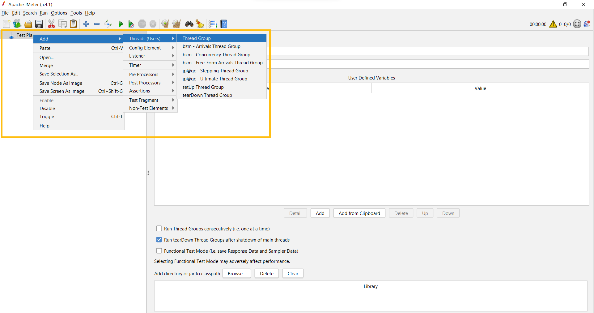594x313 pixels.
Task: Expand Non-Test Elements submenu
Action: coord(150,108)
